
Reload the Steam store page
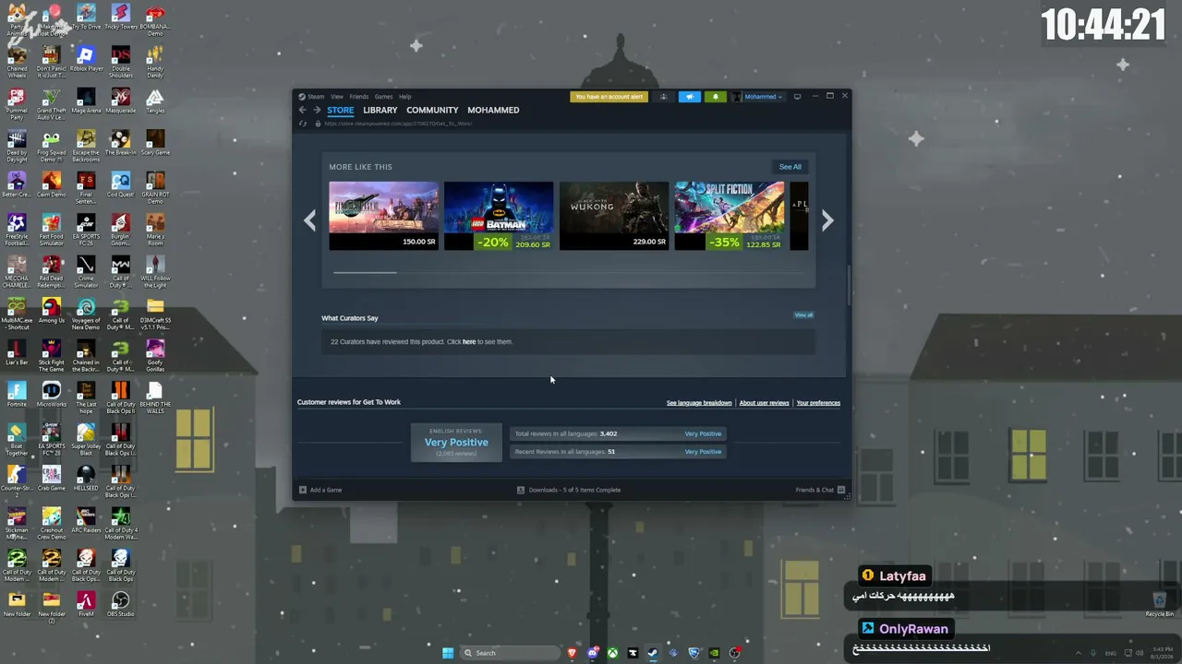point(303,124)
